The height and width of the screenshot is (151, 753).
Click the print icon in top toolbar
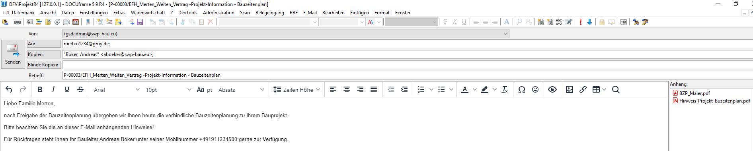17,22
